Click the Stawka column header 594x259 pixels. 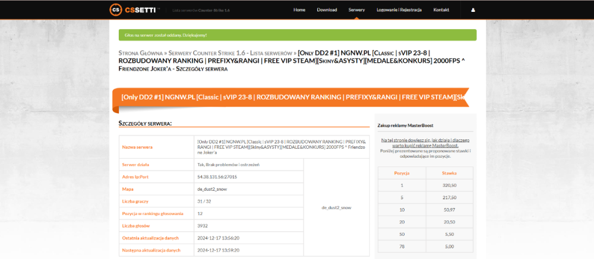point(449,173)
